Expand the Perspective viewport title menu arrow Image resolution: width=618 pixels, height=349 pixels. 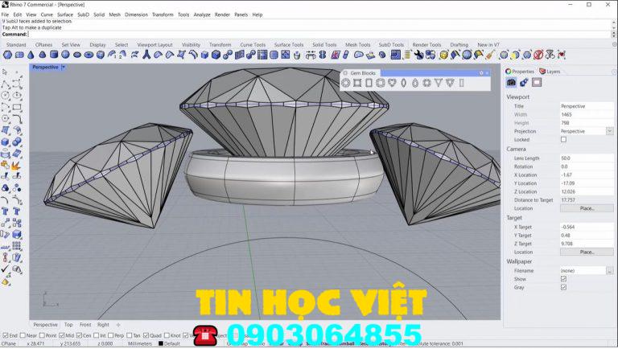pyautogui.click(x=64, y=68)
